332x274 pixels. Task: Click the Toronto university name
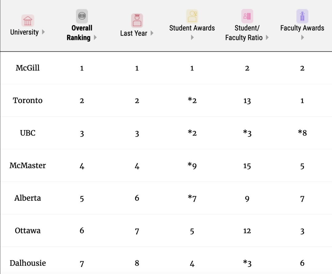coord(28,100)
